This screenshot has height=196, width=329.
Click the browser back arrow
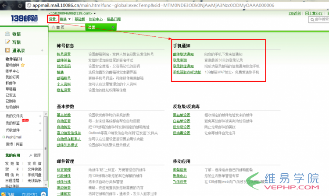4,5
